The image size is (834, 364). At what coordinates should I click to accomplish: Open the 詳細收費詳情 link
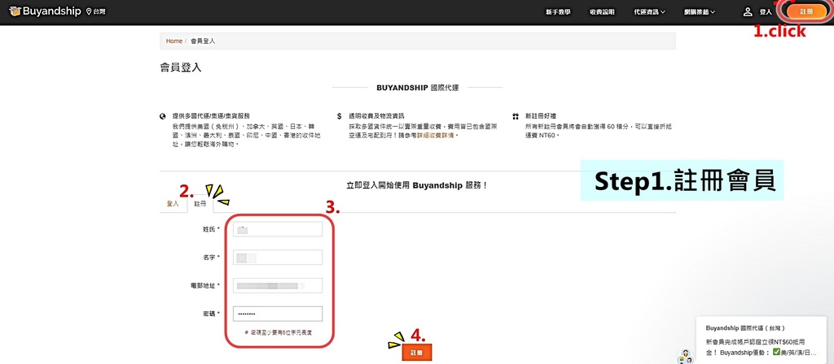[x=437, y=136]
